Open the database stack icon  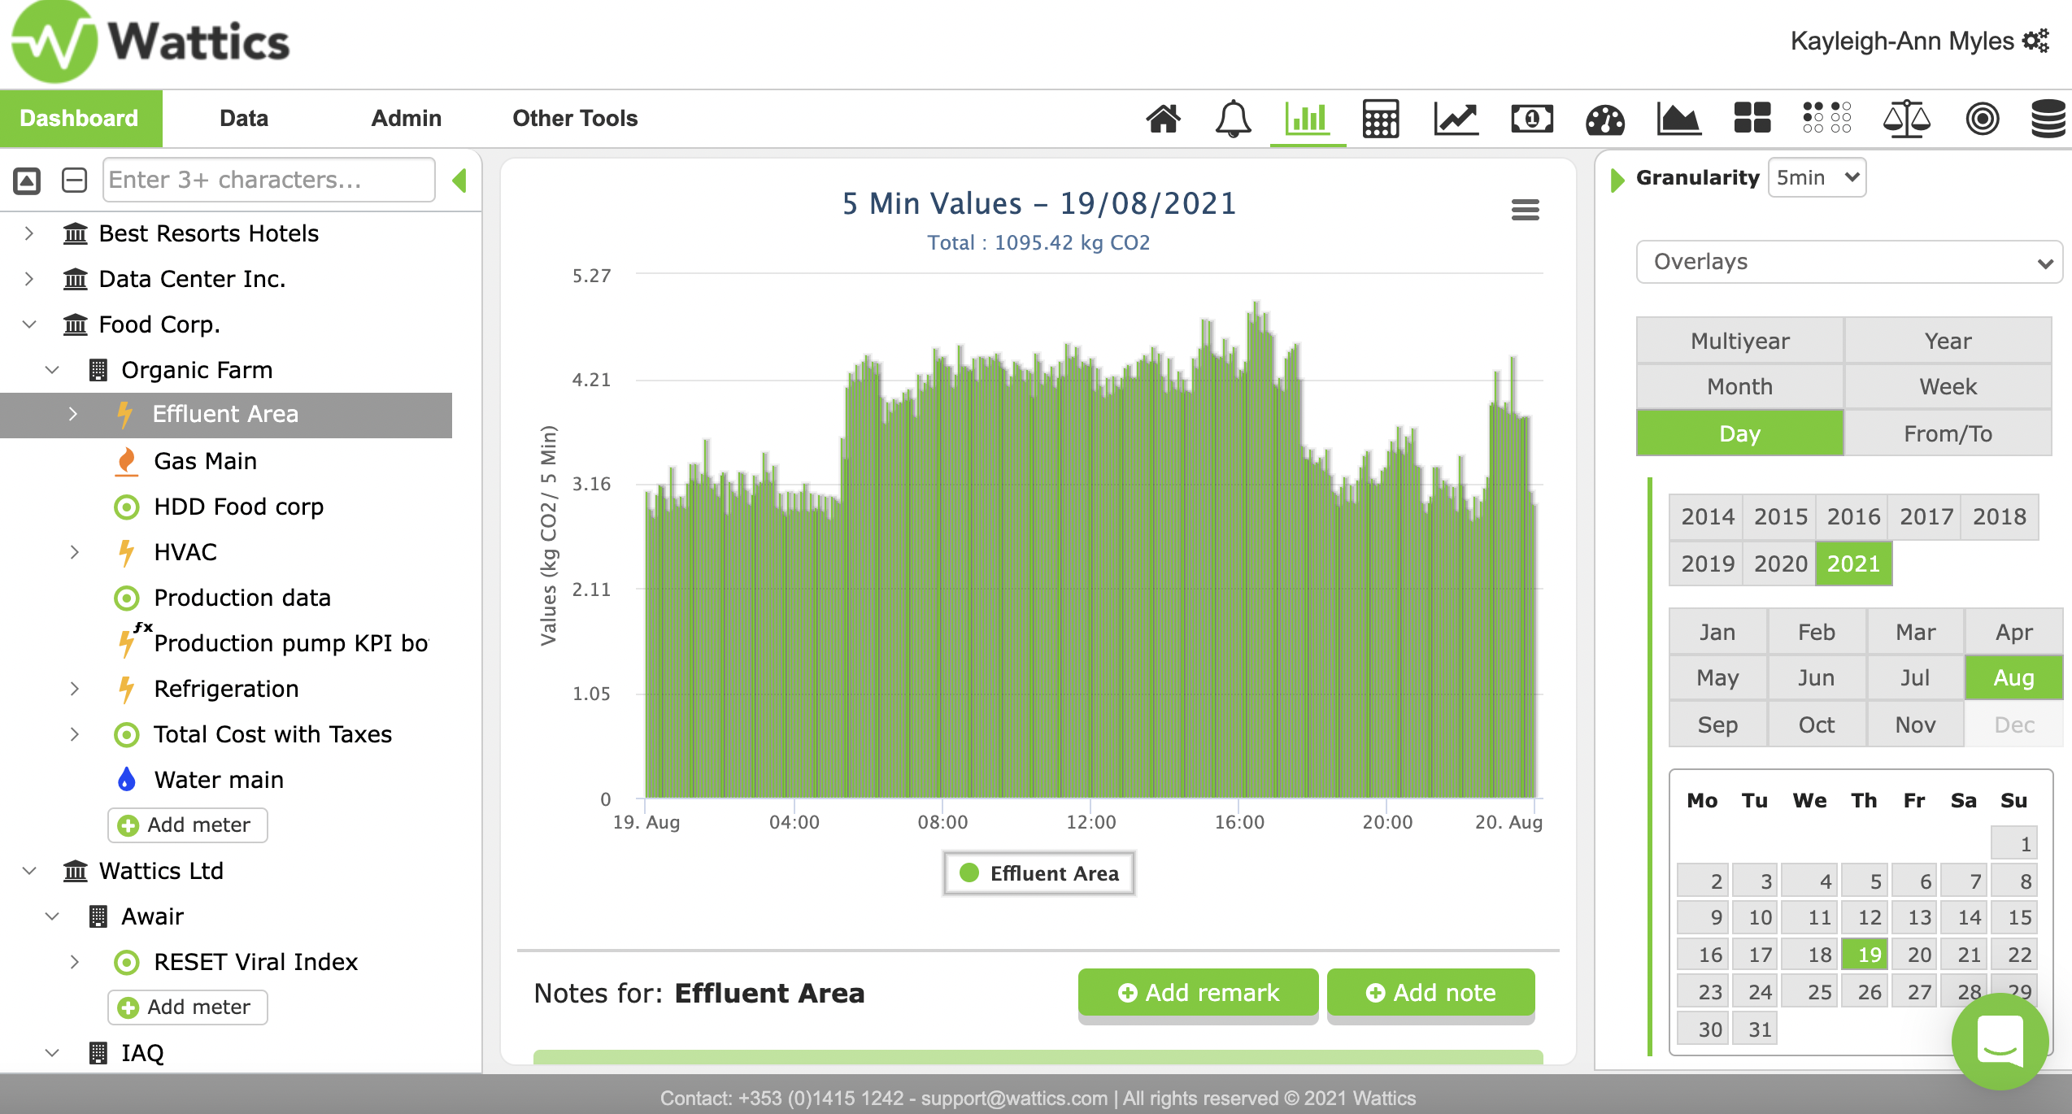pos(2048,119)
